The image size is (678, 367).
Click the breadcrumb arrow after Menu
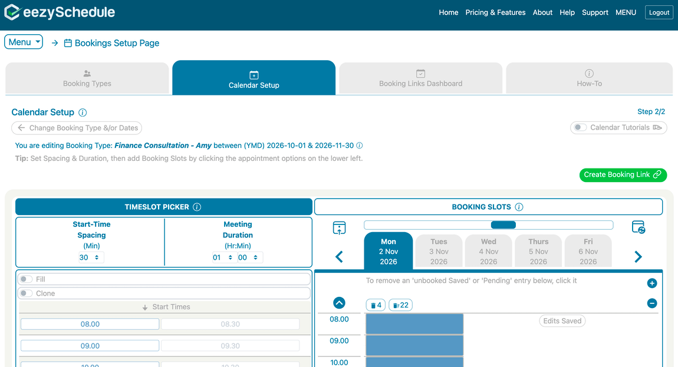coord(55,43)
